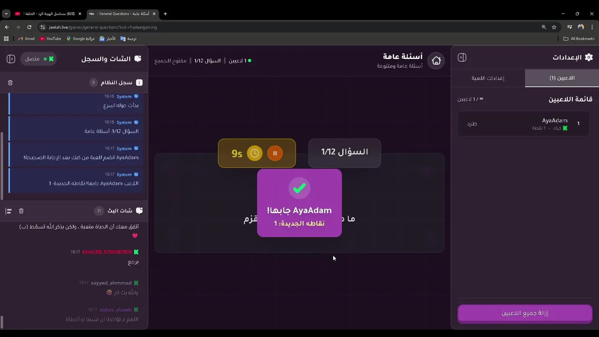Viewport: 599px width, 337px height.
Task: Click إزالة جميع اللاعبين button
Action: point(525,313)
